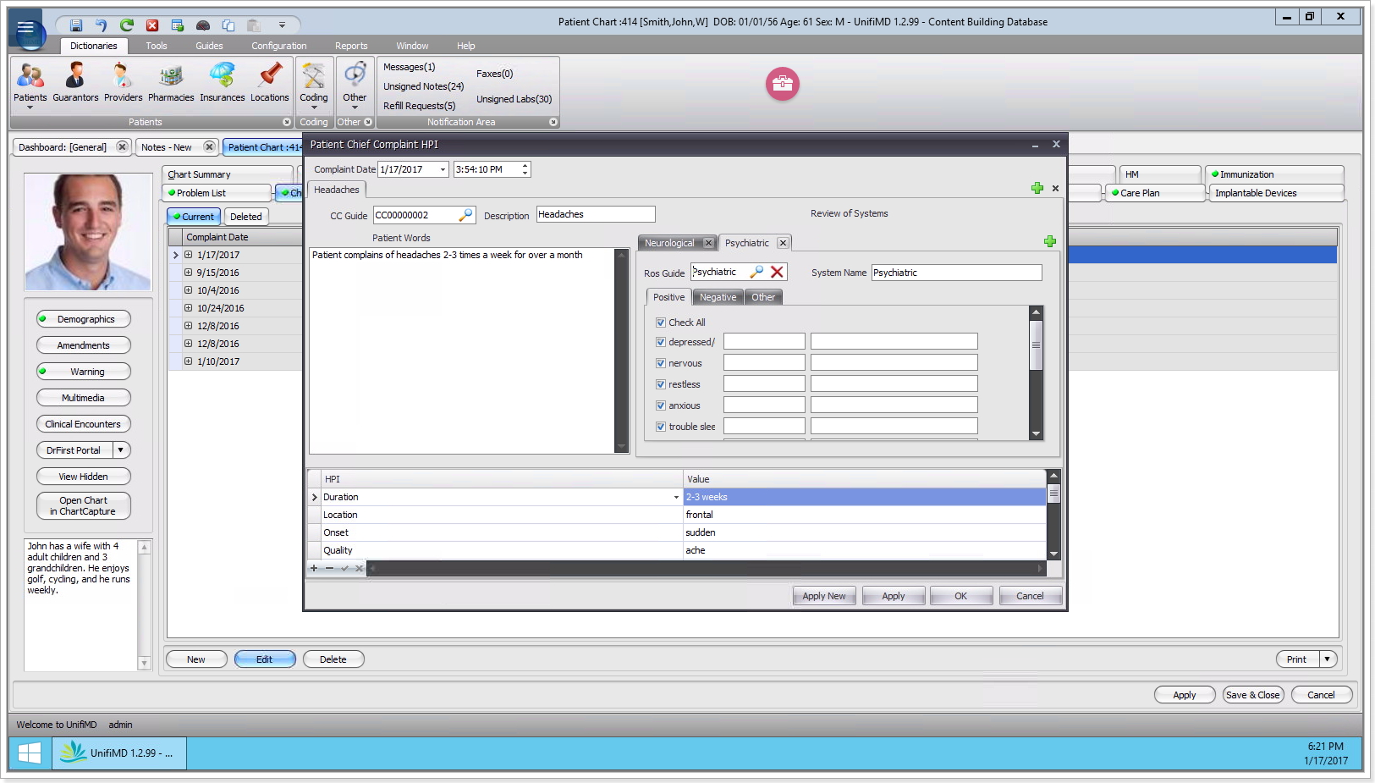Open the Guides ribbon tab
Screen dimensions: 1375x783
[209, 46]
